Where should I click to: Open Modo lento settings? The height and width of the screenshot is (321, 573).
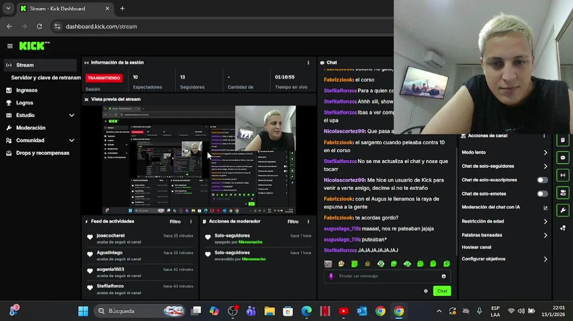pyautogui.click(x=504, y=152)
